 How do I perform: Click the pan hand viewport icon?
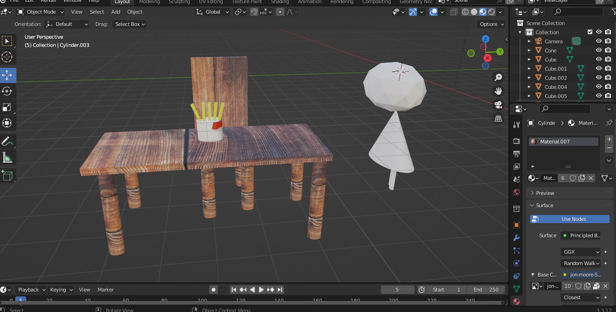point(498,91)
